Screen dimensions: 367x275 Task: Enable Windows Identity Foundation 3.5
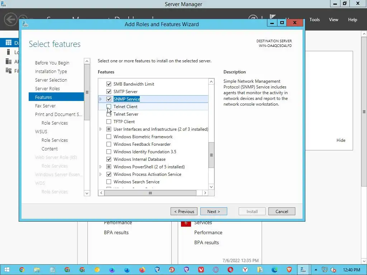109,151
